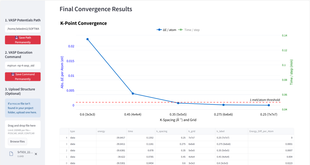Sort table by the energy column header
This screenshot has height=165, width=310.
111,131
